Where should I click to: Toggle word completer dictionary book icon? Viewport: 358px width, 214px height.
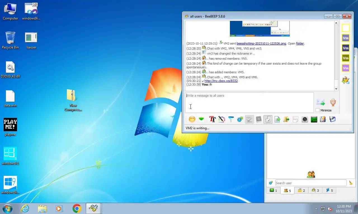(x=258, y=119)
